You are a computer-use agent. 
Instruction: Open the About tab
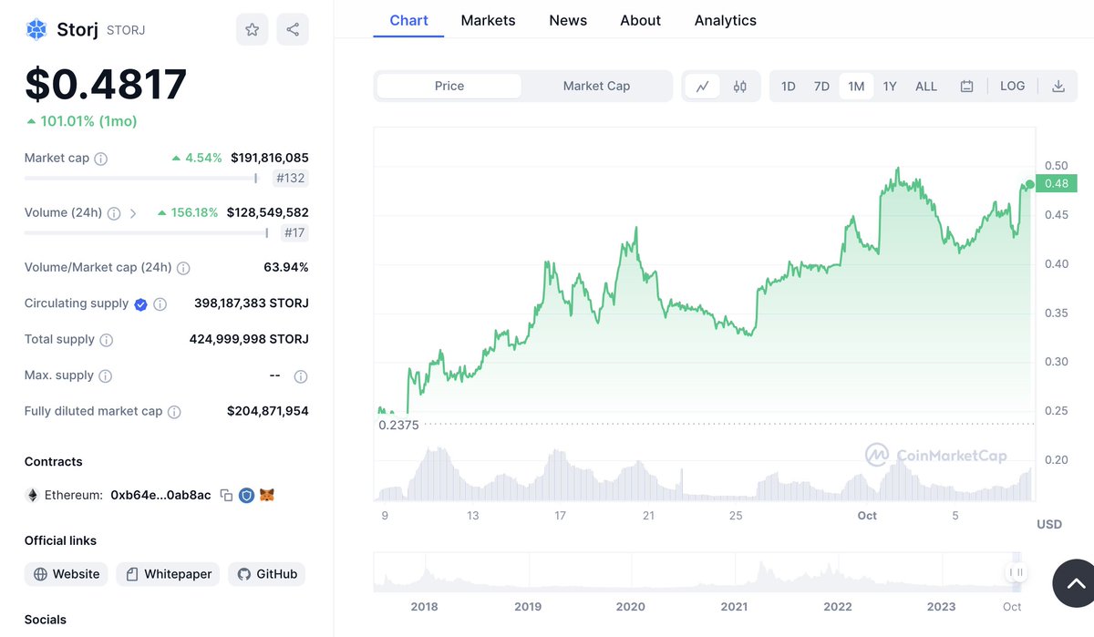coord(640,20)
